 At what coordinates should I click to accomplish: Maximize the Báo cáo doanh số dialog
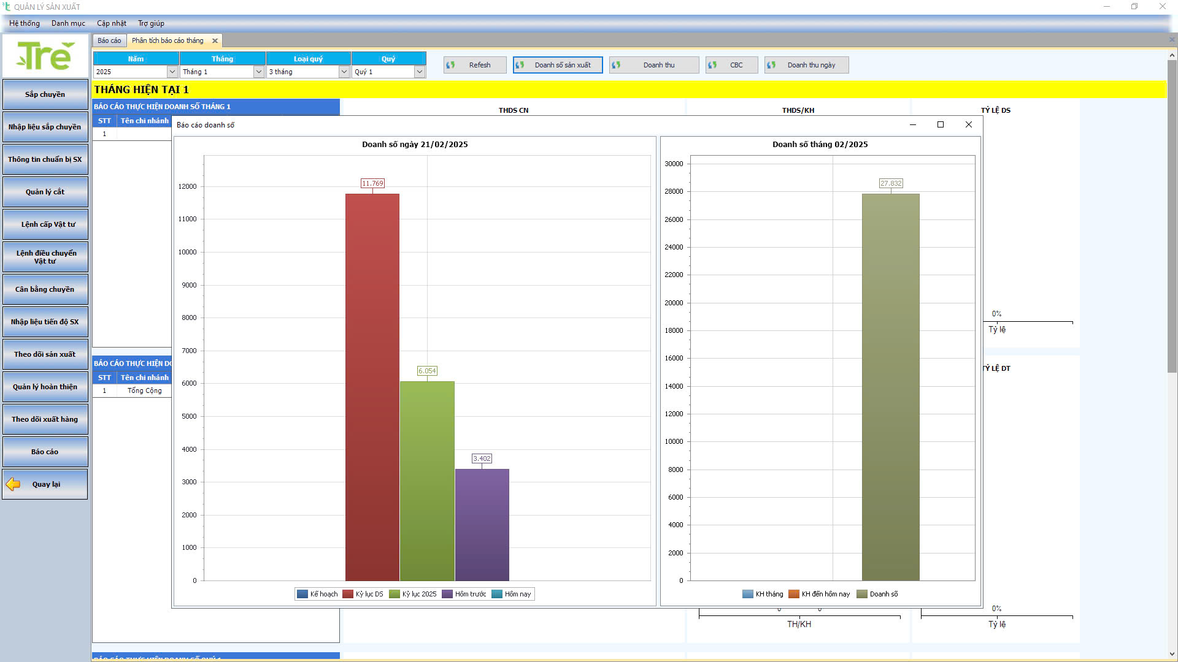[x=940, y=124]
